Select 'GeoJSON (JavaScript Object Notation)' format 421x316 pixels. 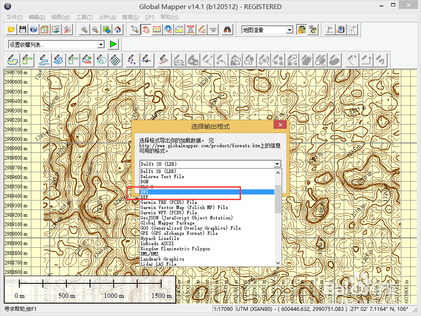click(x=207, y=218)
